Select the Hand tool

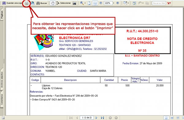click(52, 3)
